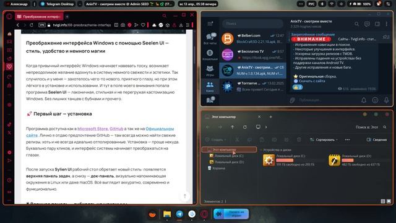396x223 pixels.
Task: Toggle the VPN badge in address bar
Action: click(41, 25)
